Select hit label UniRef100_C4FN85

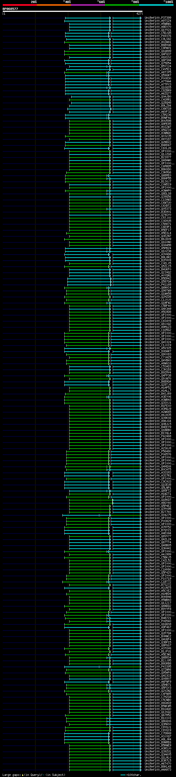click(158, 694)
